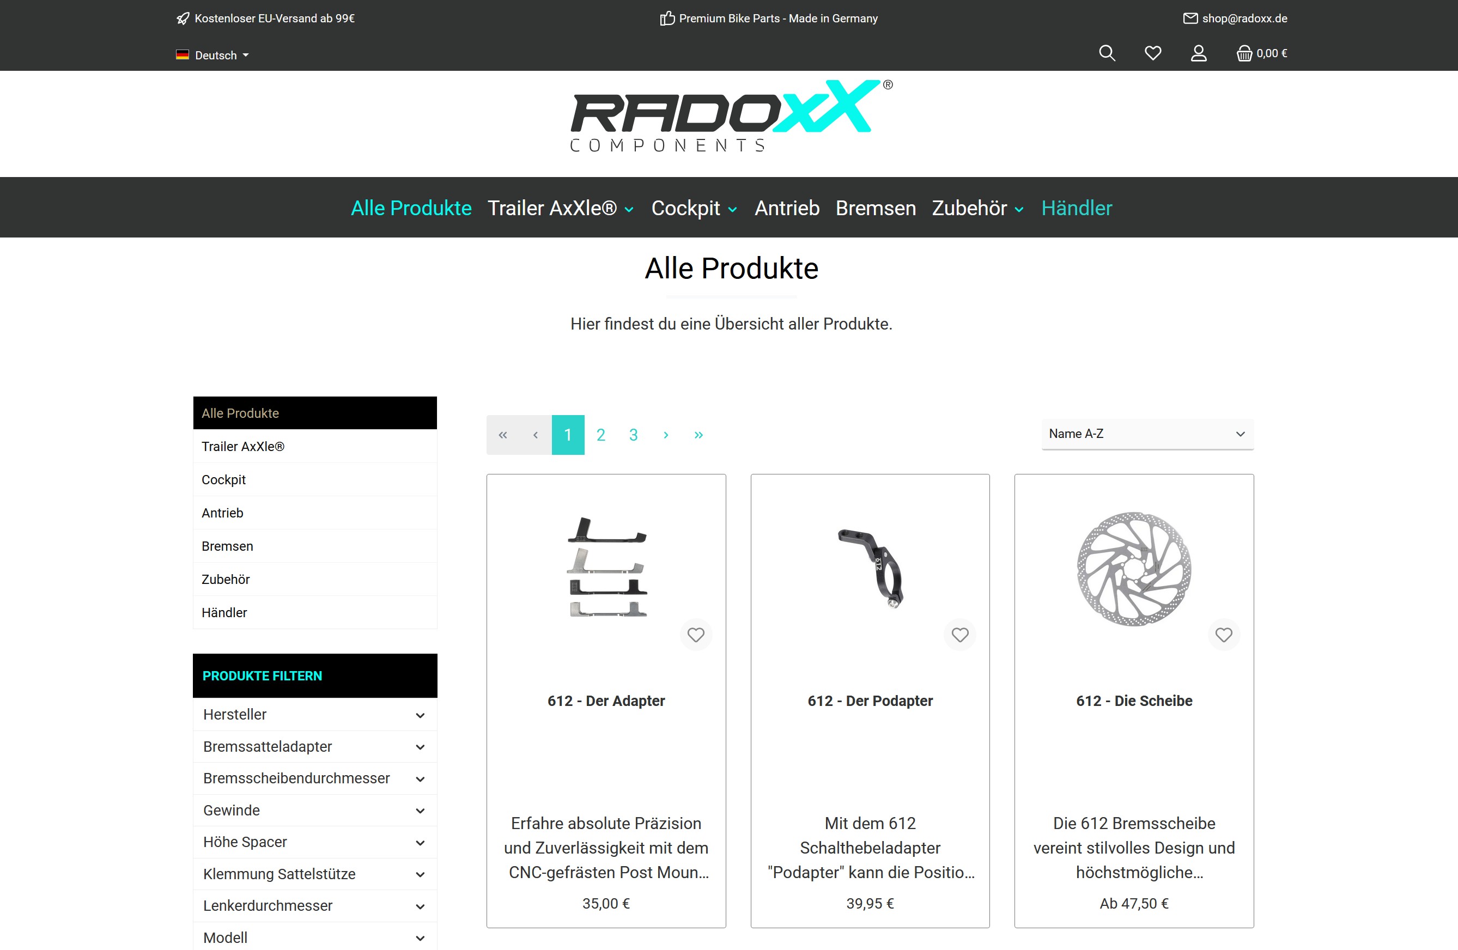Expand the Bremsscheibendurchmesser filter

click(x=314, y=778)
